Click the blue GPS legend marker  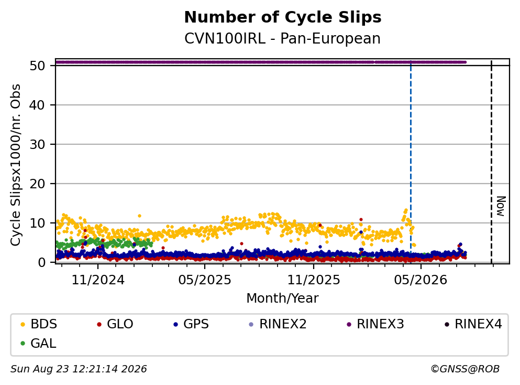[175, 324]
